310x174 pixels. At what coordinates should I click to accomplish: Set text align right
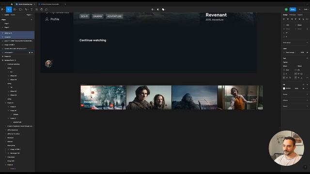[x=290, y=78]
